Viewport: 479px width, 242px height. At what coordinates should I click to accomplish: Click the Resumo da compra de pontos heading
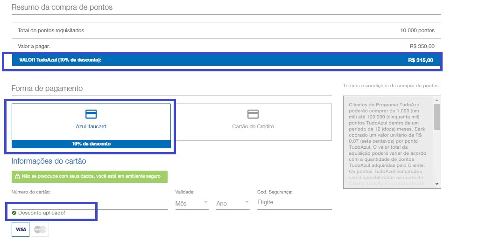62,7
